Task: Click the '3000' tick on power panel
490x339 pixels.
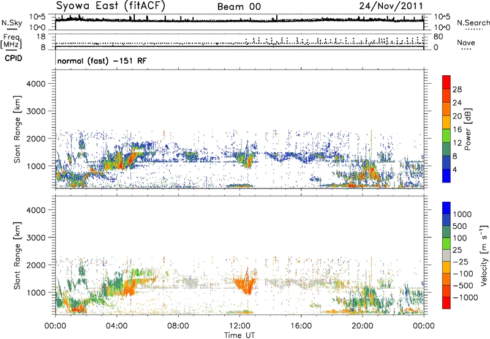Action: (36, 111)
